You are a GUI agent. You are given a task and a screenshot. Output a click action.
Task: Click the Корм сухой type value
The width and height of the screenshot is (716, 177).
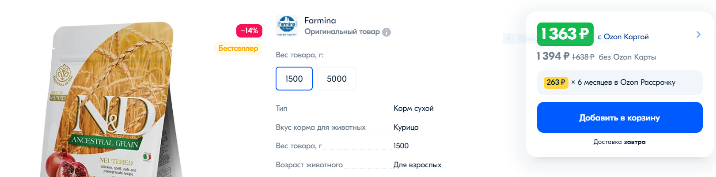tap(413, 108)
